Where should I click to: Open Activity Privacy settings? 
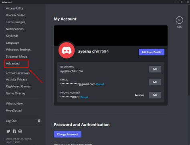pos(16,80)
